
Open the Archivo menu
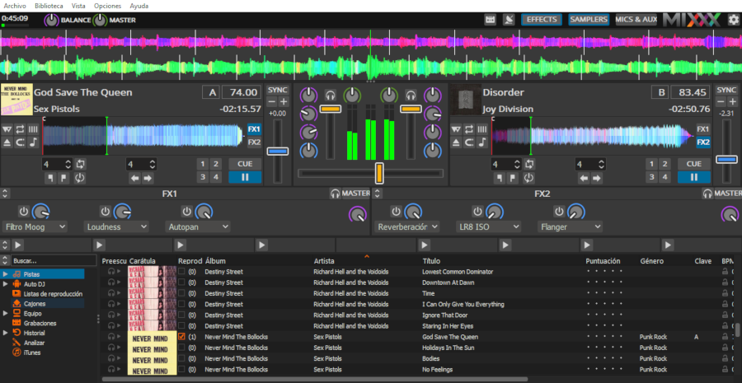coord(14,6)
